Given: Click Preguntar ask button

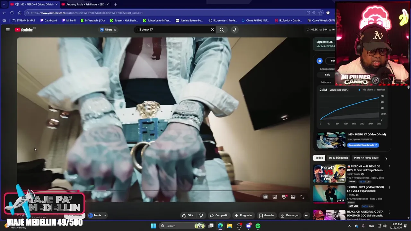Looking at the screenshot, I should click(243, 215).
